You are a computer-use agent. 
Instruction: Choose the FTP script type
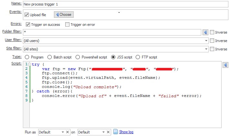pos(138,57)
